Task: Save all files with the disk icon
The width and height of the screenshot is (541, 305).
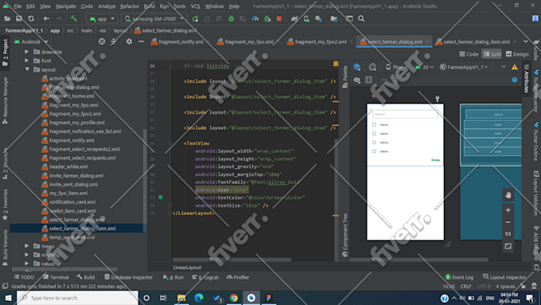Action: coord(19,18)
